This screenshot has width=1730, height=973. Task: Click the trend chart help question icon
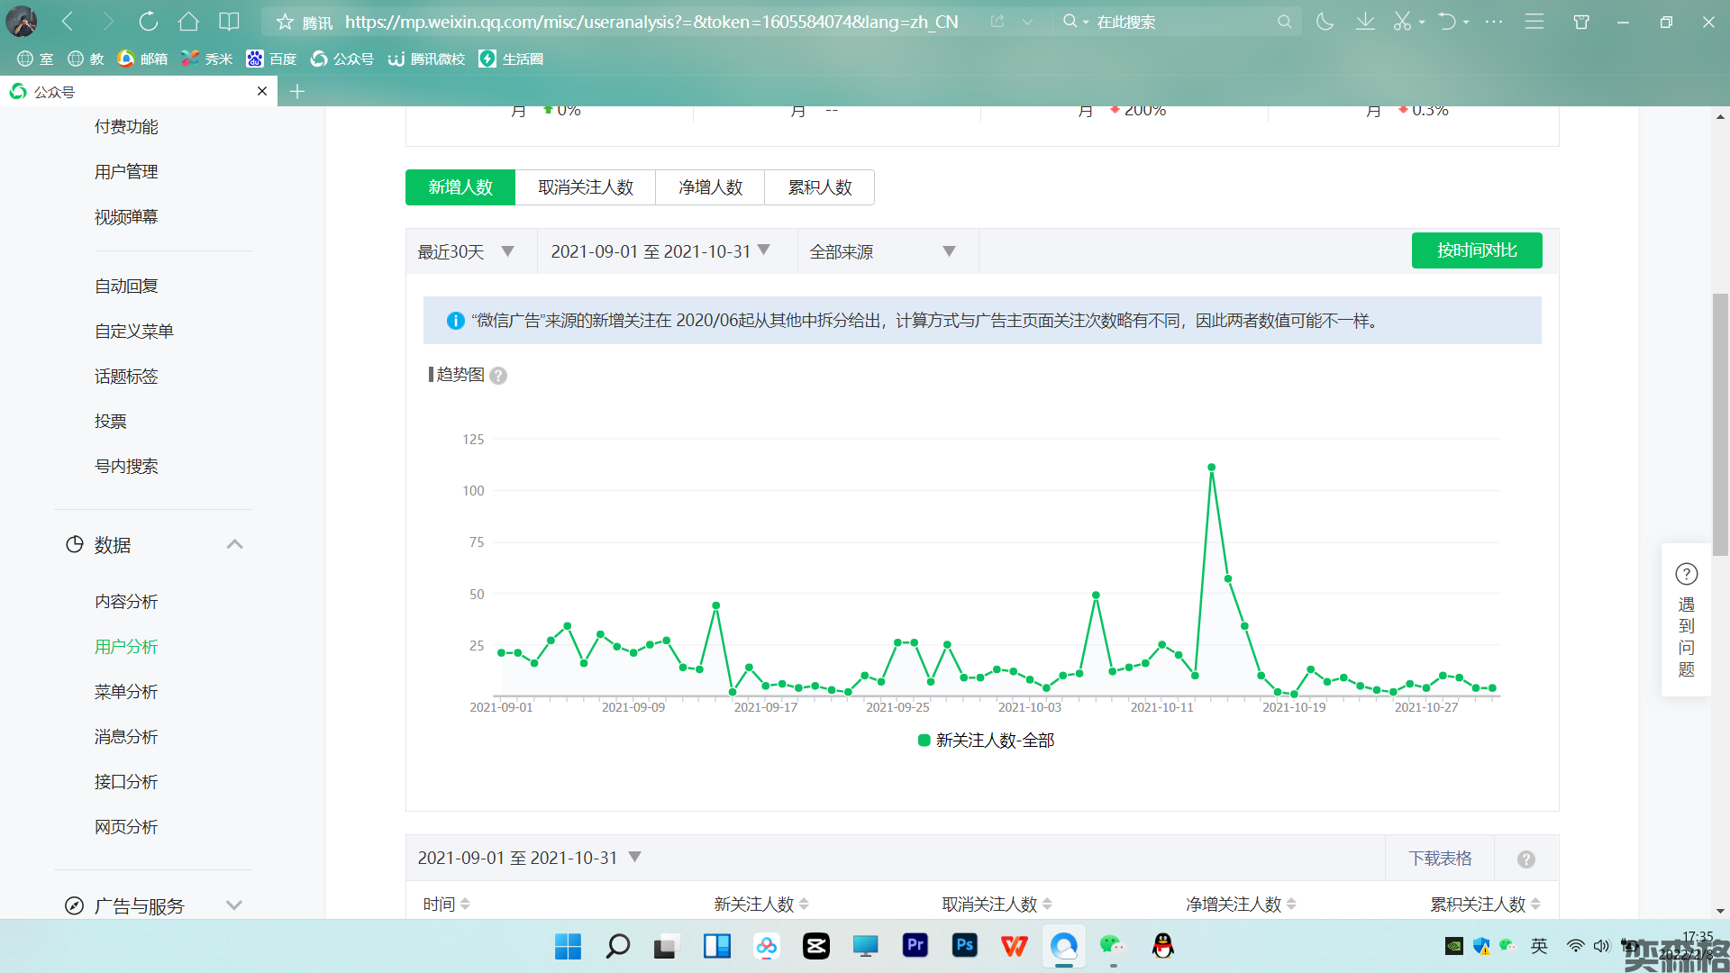pos(498,376)
